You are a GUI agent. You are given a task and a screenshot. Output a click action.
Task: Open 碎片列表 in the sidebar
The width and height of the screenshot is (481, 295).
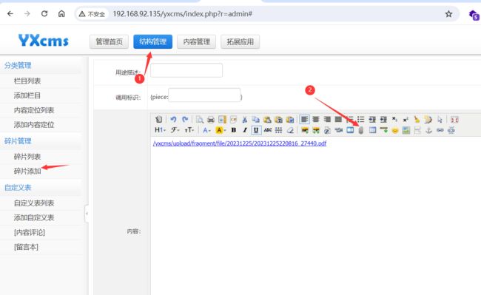coord(27,157)
